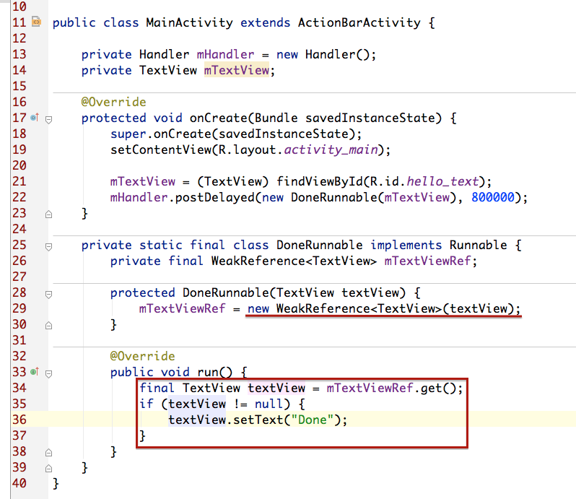Click the @Override annotation on line 32
The image size is (576, 499).
click(142, 356)
